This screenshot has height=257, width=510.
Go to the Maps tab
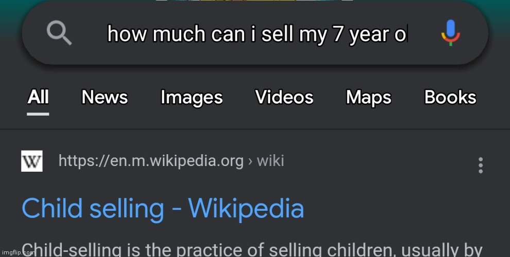(368, 97)
